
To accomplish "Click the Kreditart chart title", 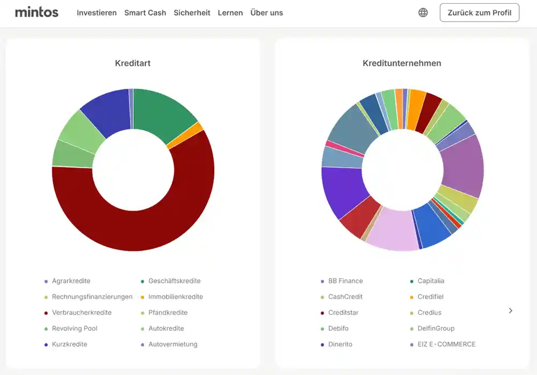I will (x=133, y=63).
